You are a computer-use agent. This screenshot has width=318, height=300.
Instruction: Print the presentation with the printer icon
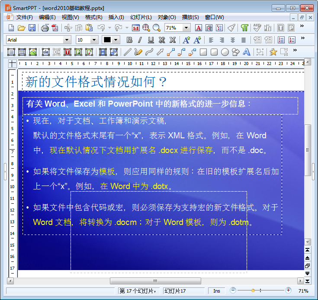(x=45, y=28)
